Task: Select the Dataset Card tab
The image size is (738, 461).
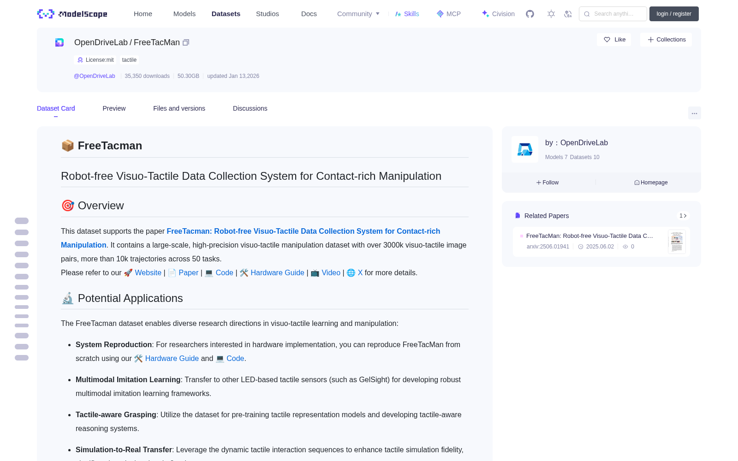Action: tap(56, 108)
